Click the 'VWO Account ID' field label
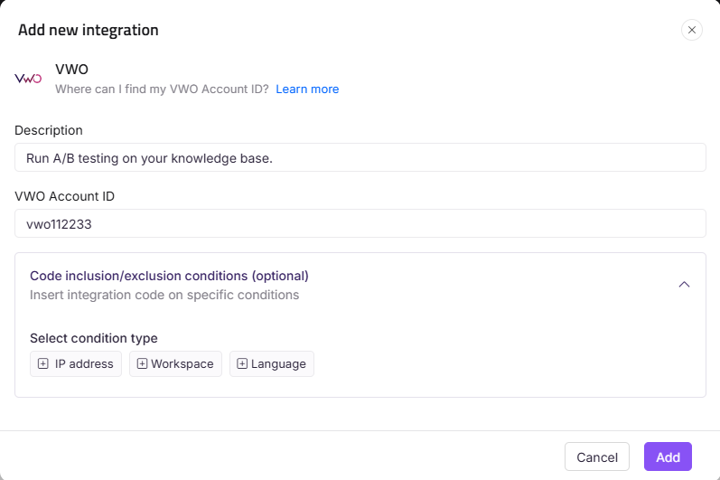Screen dimensions: 720x480 pos(65,196)
